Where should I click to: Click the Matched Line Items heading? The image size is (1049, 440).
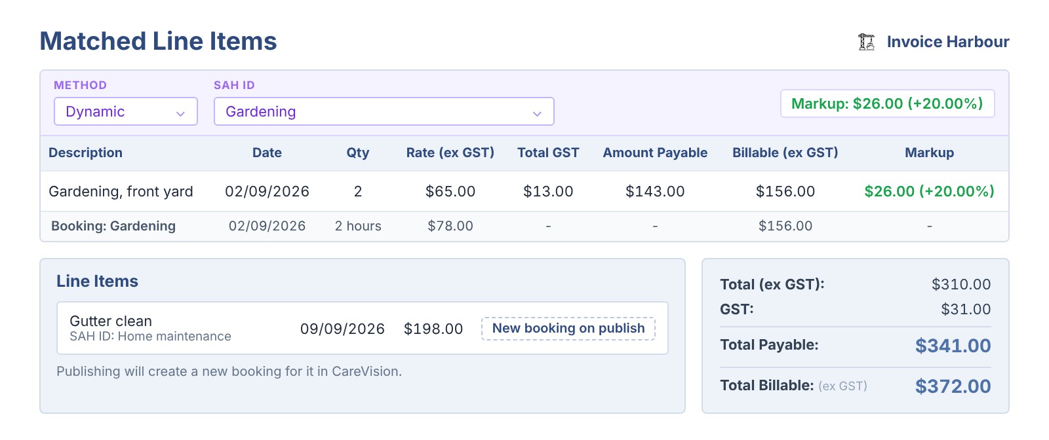click(x=158, y=41)
